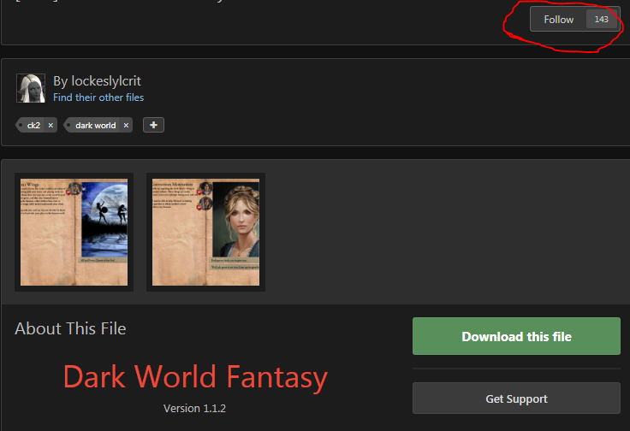This screenshot has width=630, height=431.
Task: Remove the ck2 tag via its x
Action: (x=51, y=125)
